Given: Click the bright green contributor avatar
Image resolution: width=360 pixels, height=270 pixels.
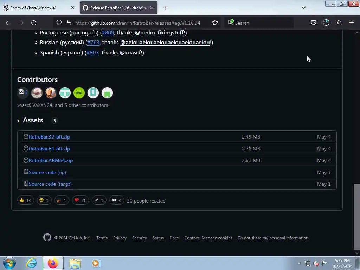Looking at the screenshot, I should [x=79, y=93].
